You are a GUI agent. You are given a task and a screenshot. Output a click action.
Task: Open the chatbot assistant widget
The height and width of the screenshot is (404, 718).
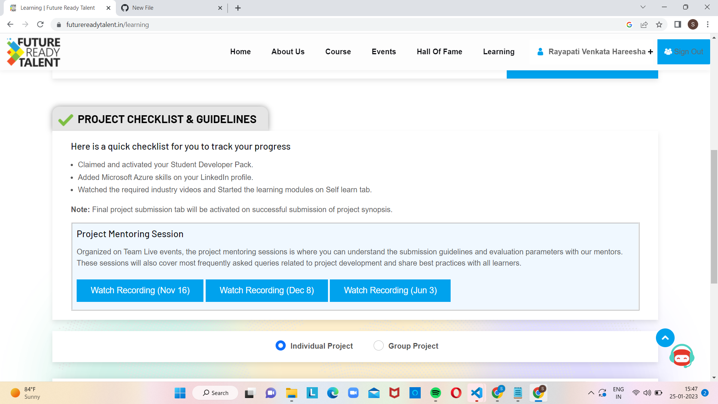click(682, 356)
